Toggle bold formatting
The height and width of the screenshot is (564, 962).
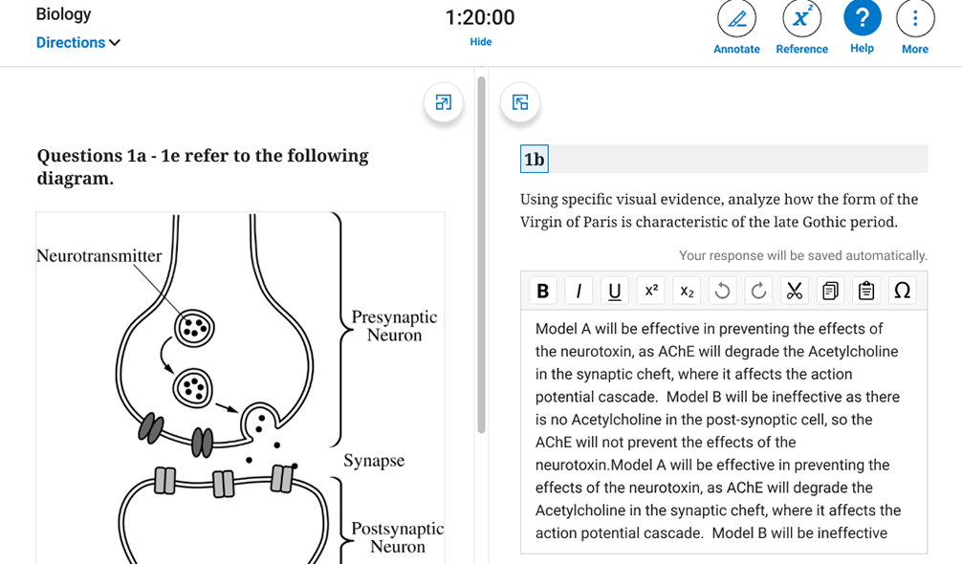coord(543,291)
